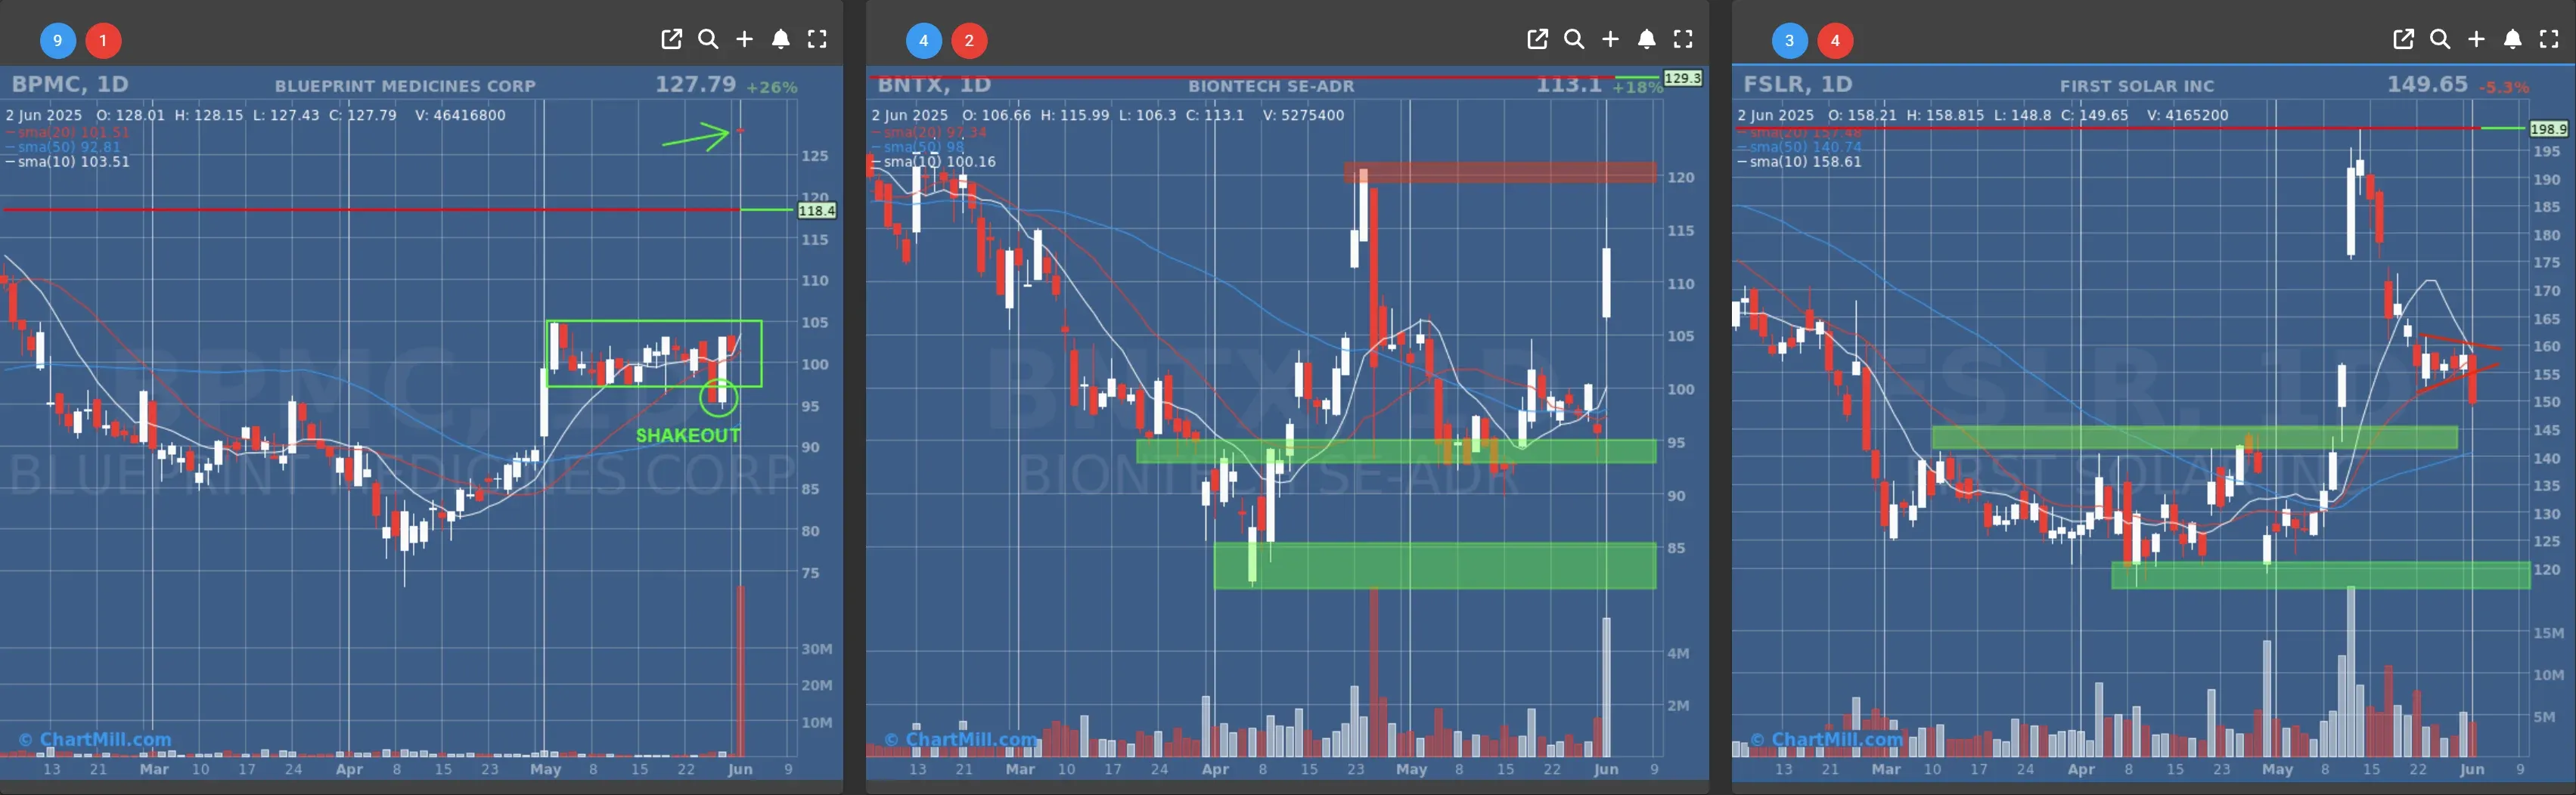Click the 118.4 price label on BPMC
This screenshot has height=795, width=2576.
(x=816, y=211)
